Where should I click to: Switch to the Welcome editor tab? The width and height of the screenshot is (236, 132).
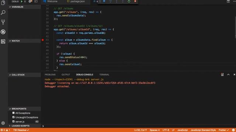(52, 1)
